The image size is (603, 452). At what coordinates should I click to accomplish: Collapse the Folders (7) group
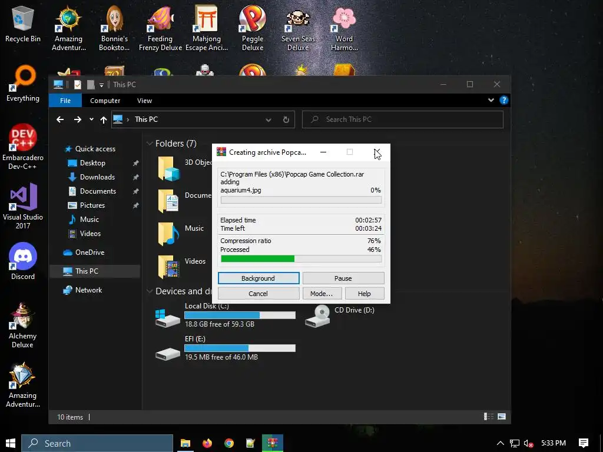coord(150,144)
